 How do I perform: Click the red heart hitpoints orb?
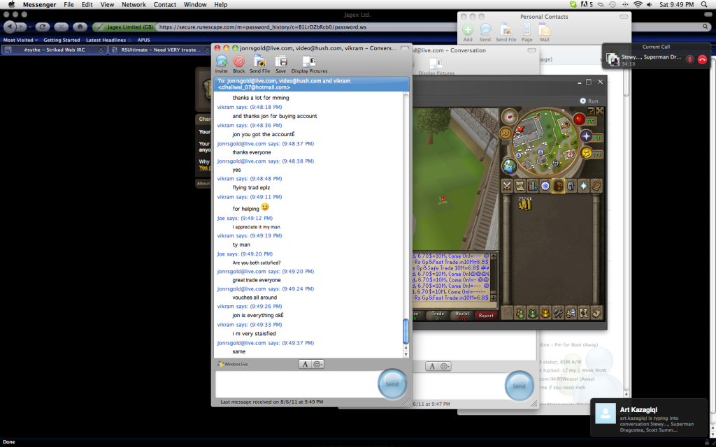point(580,119)
